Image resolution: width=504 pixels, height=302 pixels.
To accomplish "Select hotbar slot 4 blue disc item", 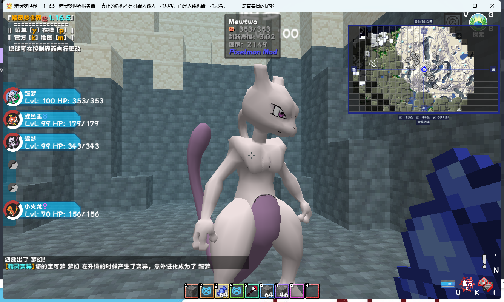I will point(237,291).
